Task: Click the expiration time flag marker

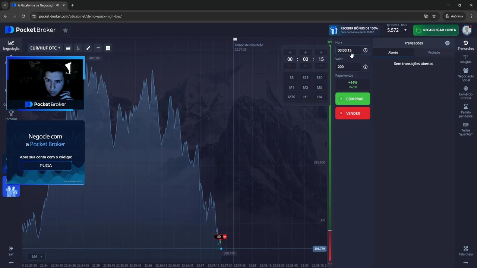Action: 235,39
